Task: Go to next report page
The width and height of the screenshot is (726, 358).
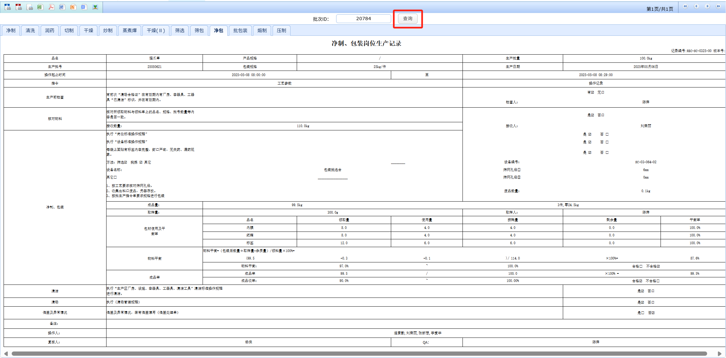Action: (707, 6)
